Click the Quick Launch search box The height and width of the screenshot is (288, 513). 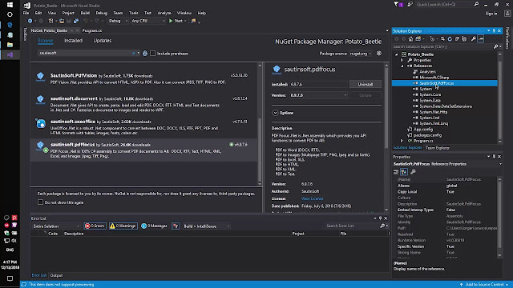(445, 4)
